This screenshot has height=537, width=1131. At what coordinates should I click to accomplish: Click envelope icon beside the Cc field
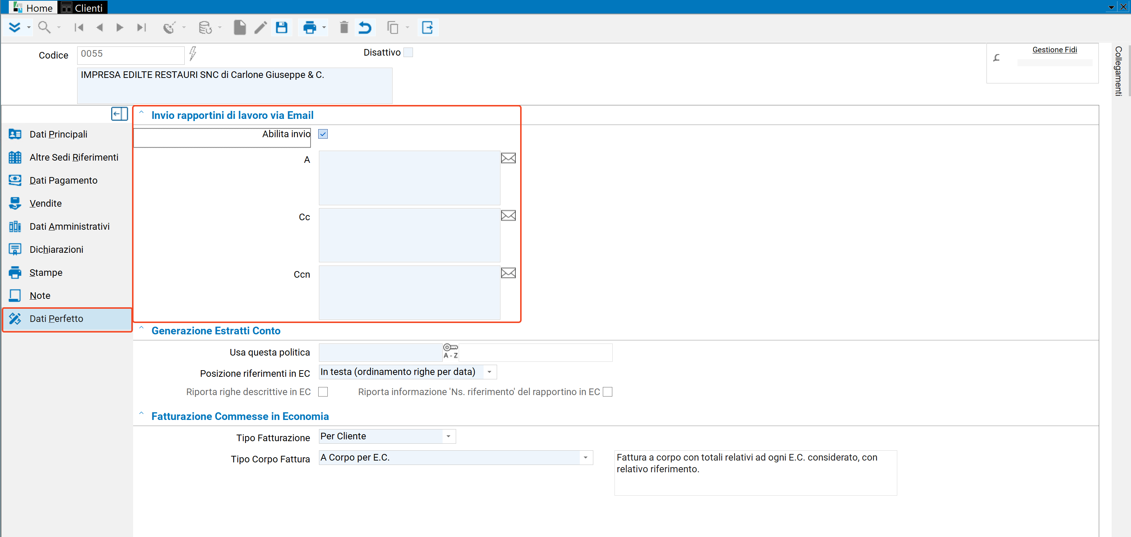(x=508, y=215)
